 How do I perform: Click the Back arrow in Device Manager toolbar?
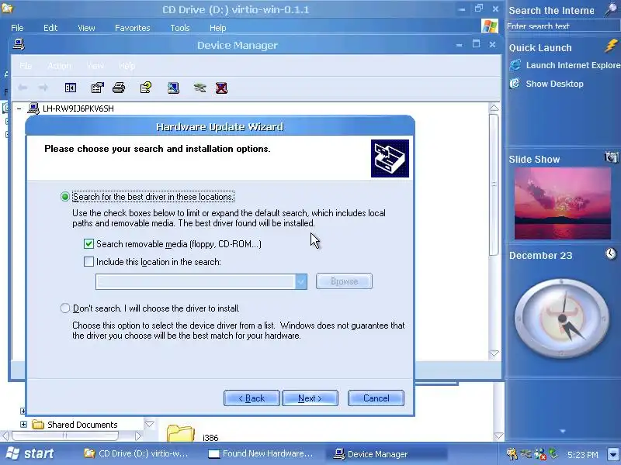(x=23, y=88)
